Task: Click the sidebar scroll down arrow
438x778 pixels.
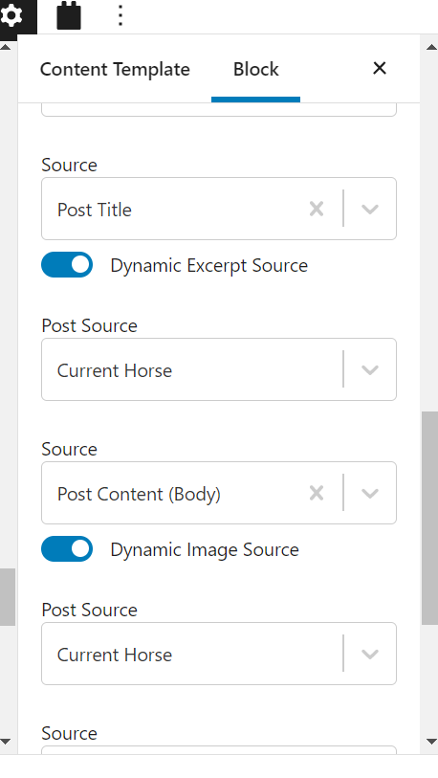Action: click(431, 742)
